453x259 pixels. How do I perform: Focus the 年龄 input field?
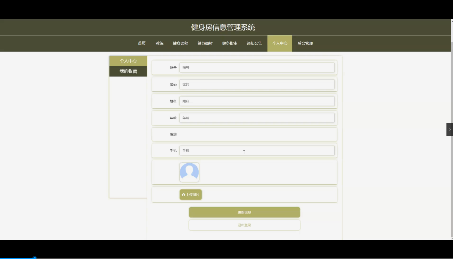(x=257, y=118)
